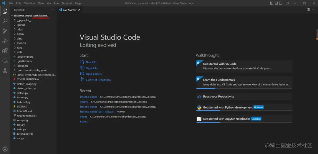This screenshot has width=318, height=154.
Task: Expand the utils folder
Action: (x=34, y=52)
